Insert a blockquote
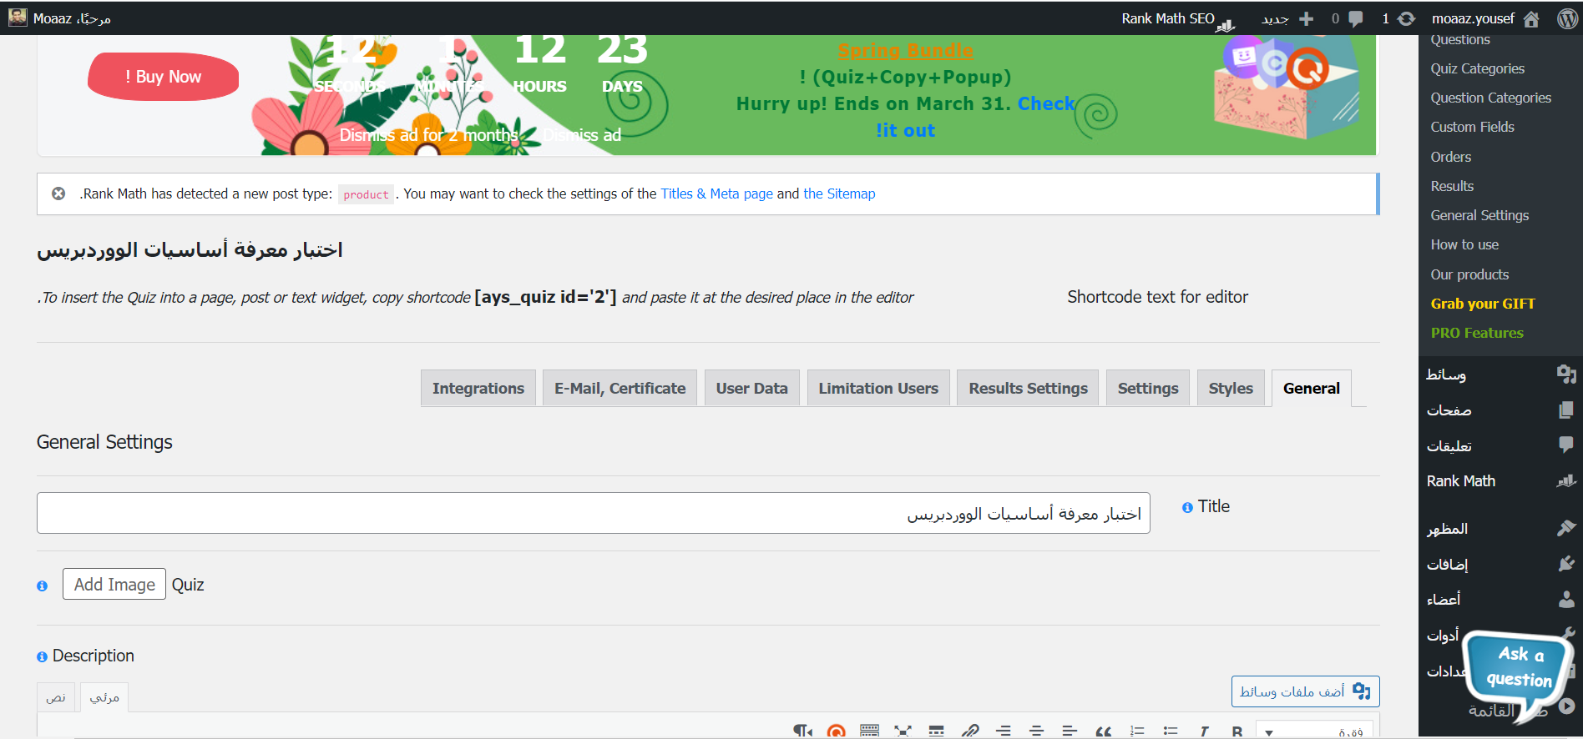This screenshot has width=1583, height=739. point(1104,731)
